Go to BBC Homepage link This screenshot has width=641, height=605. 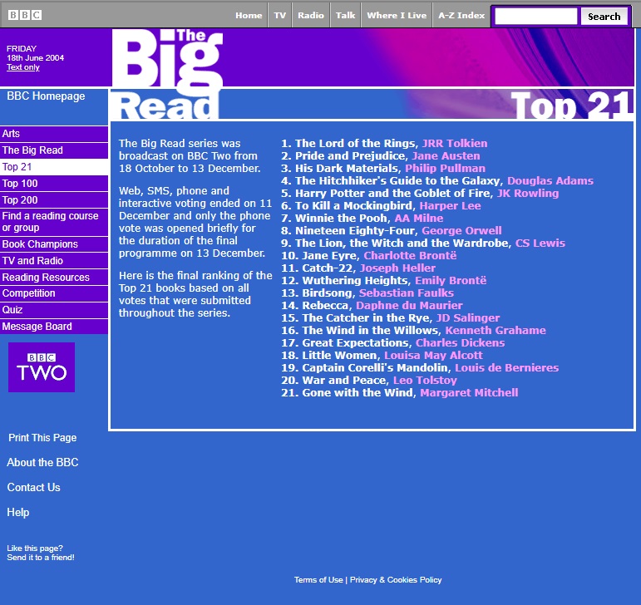(x=46, y=96)
